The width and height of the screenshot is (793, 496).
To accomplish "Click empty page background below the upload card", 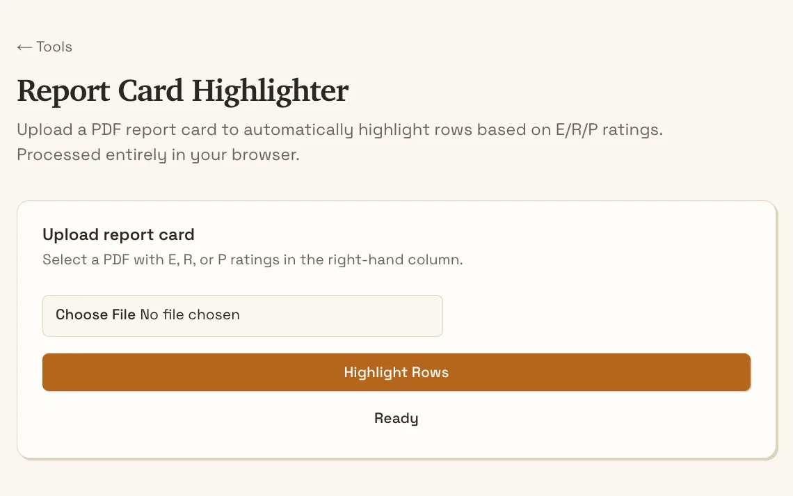I will coord(397,479).
